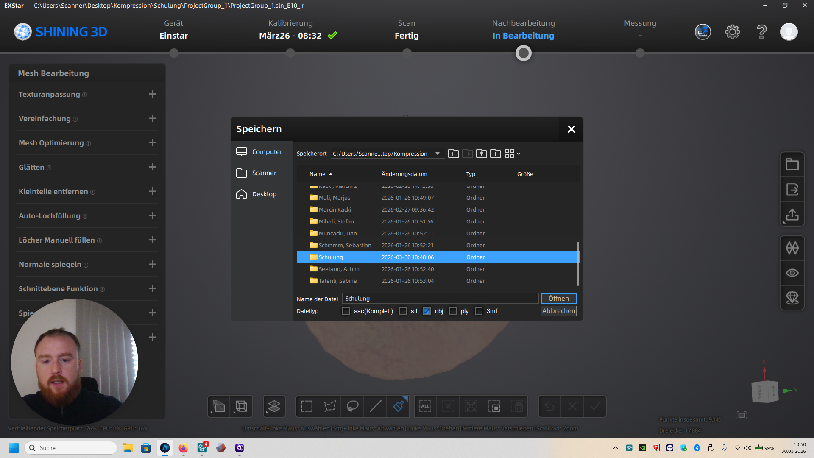Viewport: 814px width, 458px height.
Task: Uncheck the .obj file type checkbox
Action: tap(427, 311)
